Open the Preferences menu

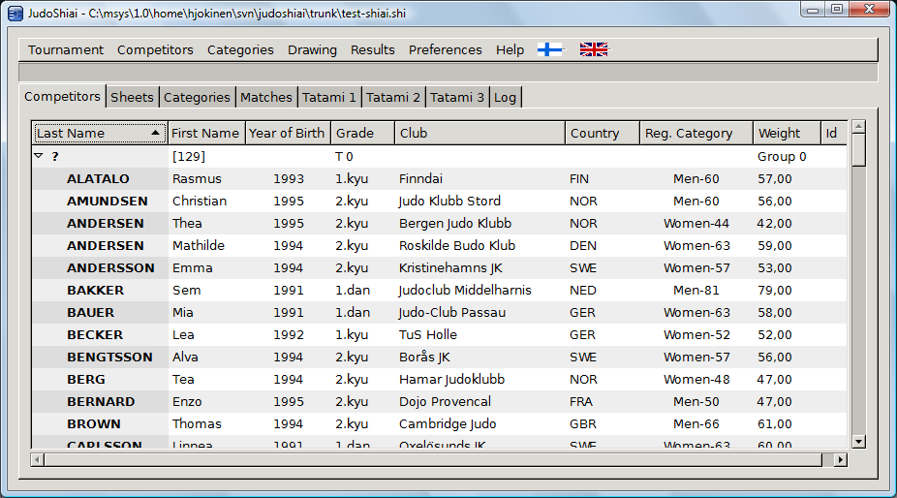[x=445, y=49]
